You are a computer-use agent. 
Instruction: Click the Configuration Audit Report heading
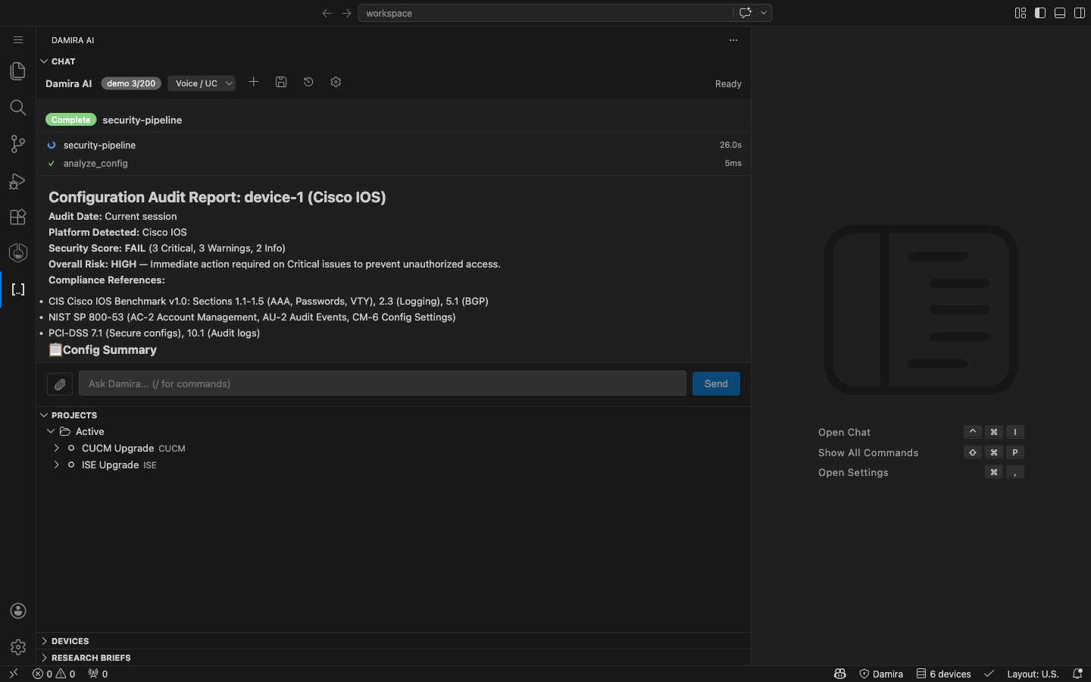217,197
